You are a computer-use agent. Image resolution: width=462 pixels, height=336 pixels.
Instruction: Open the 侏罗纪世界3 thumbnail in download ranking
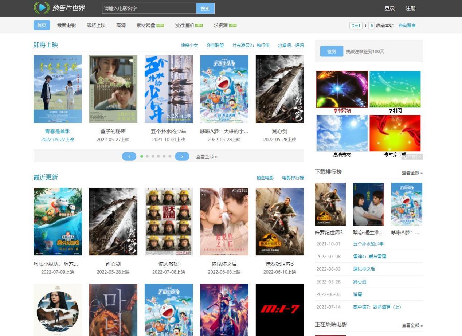[330, 204]
